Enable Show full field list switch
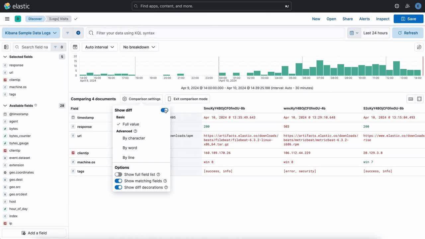 point(118,175)
